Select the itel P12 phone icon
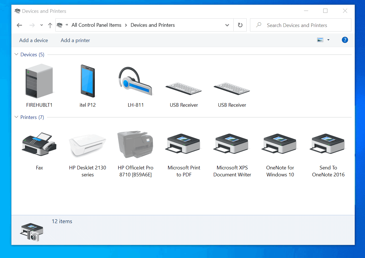The width and height of the screenshot is (365, 258). tap(88, 81)
